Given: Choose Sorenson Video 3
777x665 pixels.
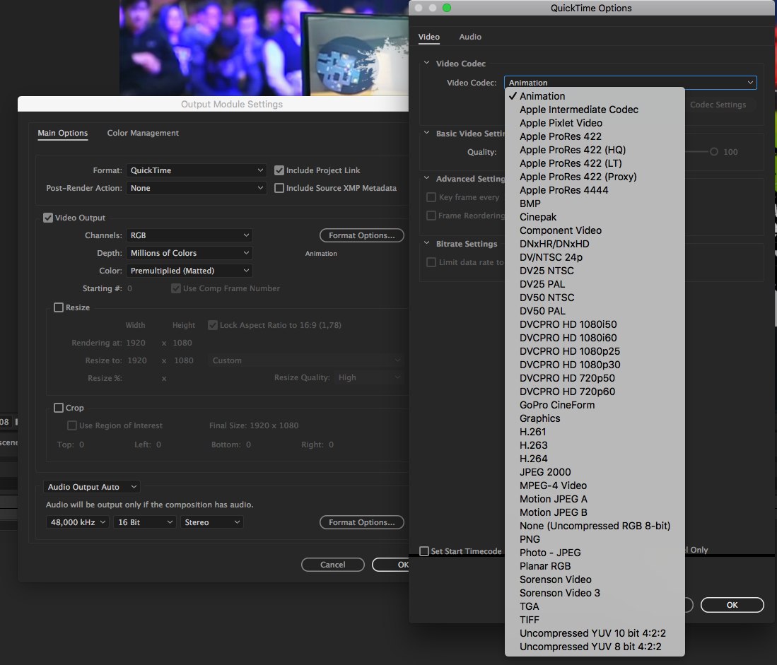Looking at the screenshot, I should click(x=559, y=593).
